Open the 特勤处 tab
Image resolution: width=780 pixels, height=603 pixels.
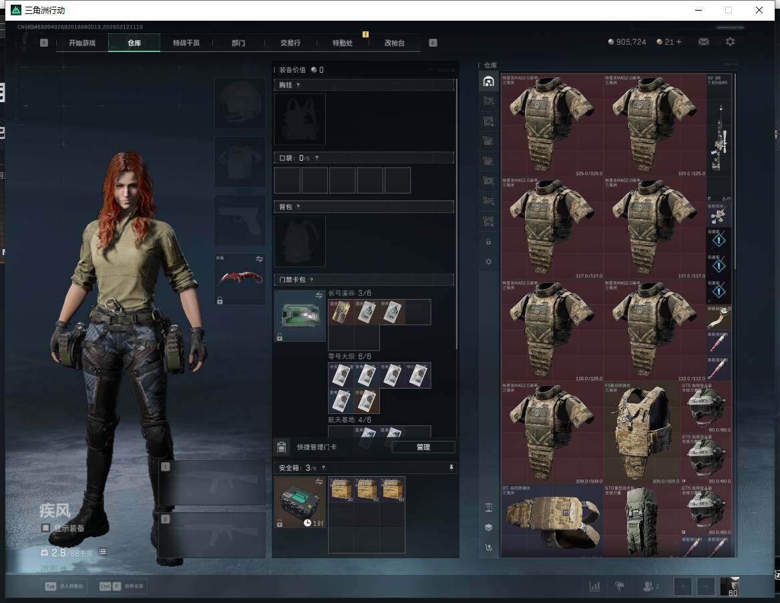(x=343, y=43)
